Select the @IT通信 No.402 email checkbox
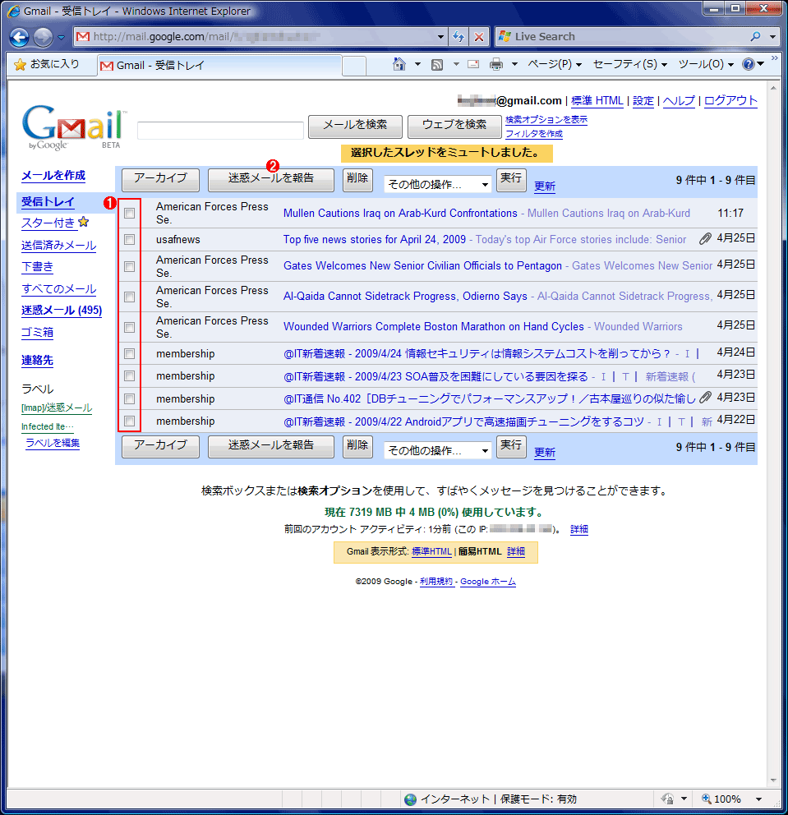 coord(130,398)
